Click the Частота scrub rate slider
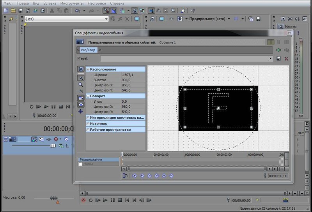Viewport: 312px width, 212px height. coord(54,198)
